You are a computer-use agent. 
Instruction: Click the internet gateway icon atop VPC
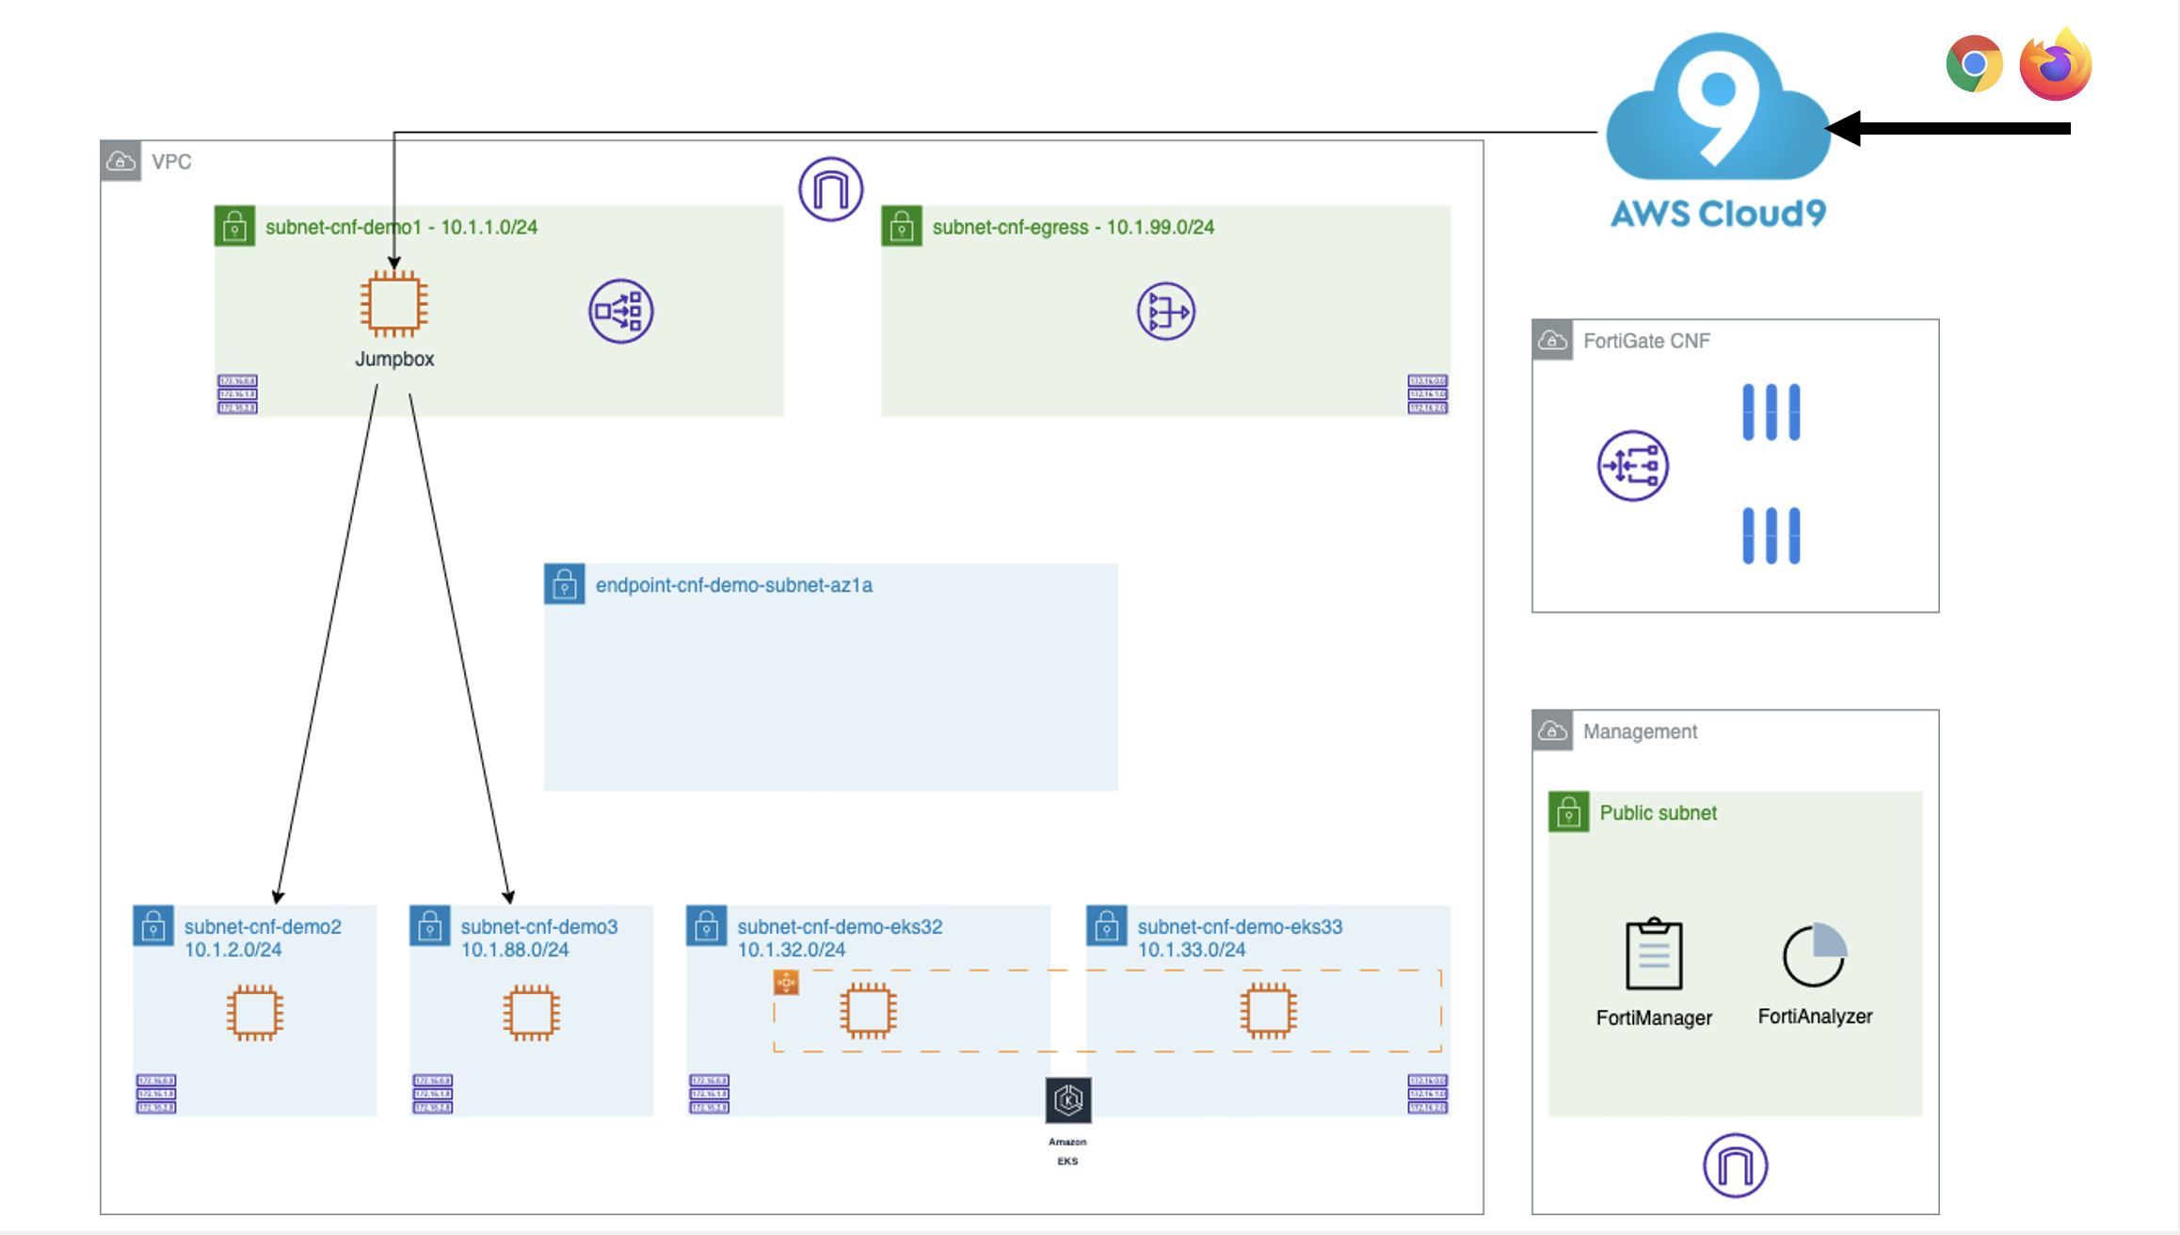click(830, 189)
